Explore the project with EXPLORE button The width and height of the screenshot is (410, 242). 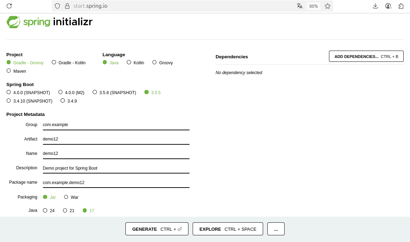pos(228,229)
